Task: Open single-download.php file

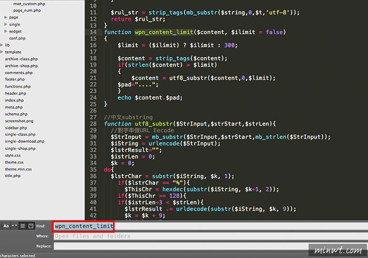Action: pyautogui.click(x=25, y=141)
